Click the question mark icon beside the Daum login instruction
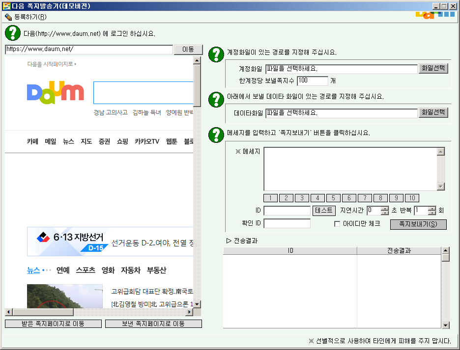 point(12,33)
